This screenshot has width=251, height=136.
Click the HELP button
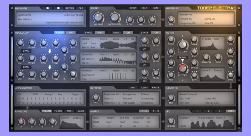pos(144,8)
